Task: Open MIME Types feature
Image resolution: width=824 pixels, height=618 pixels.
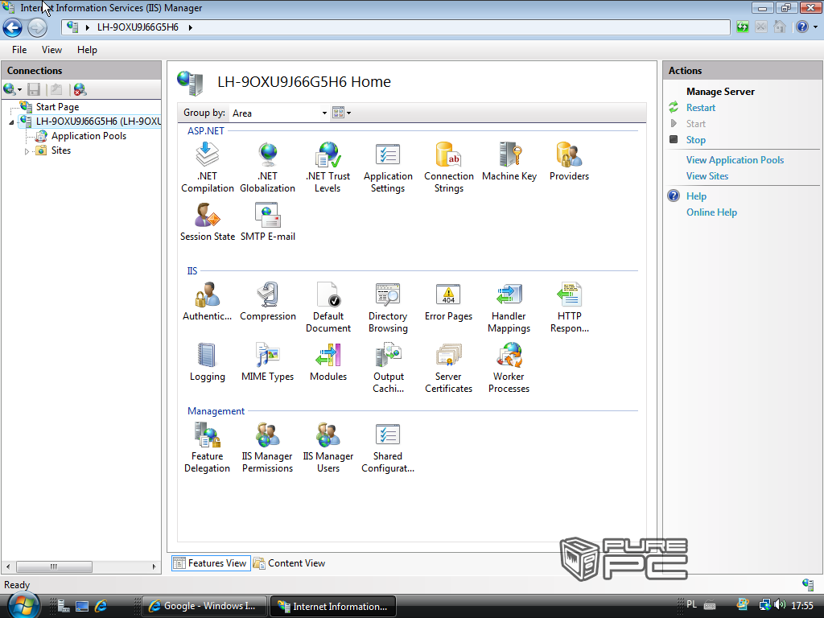Action: (x=267, y=362)
